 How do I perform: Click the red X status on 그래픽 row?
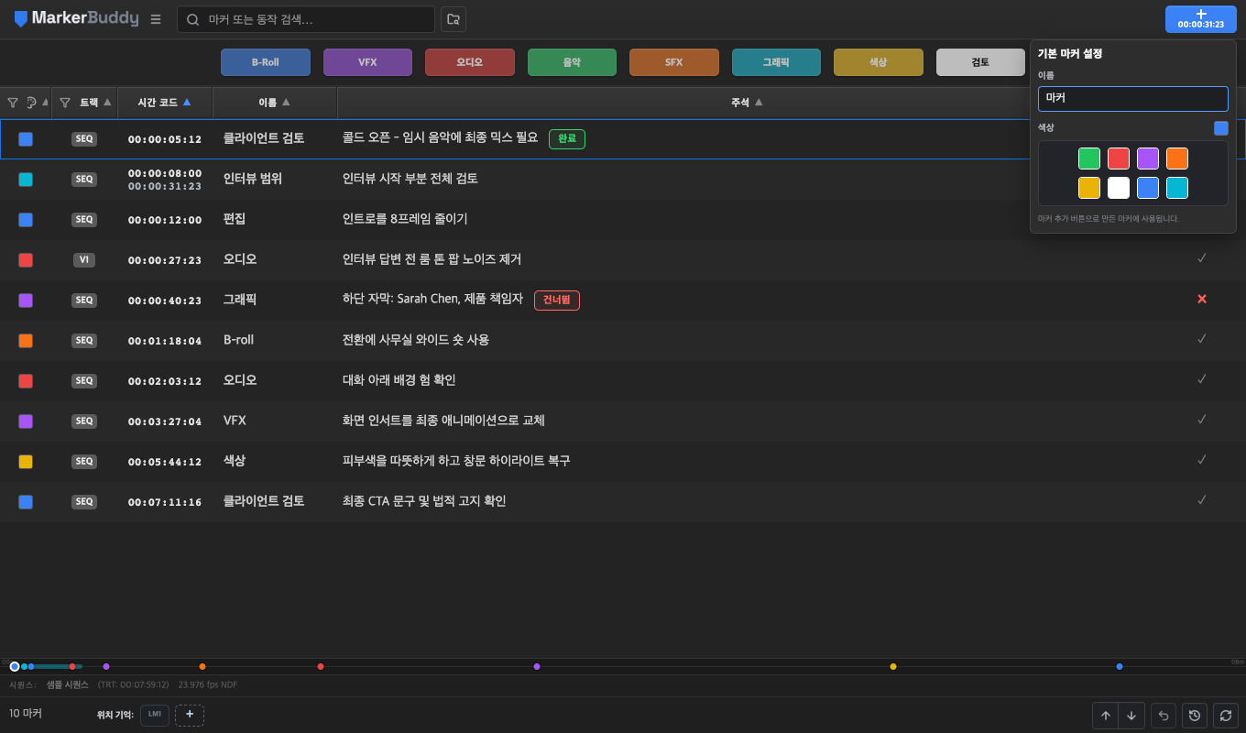click(1202, 300)
